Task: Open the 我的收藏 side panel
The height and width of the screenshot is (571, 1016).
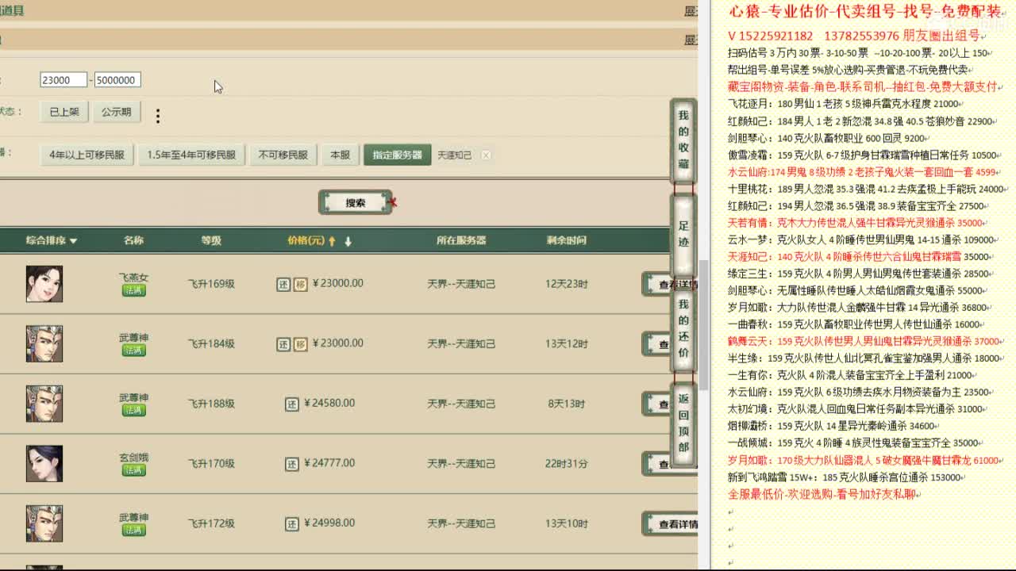Action: (684, 140)
